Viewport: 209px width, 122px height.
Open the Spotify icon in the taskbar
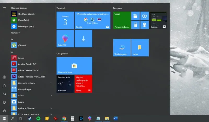click(x=38, y=119)
